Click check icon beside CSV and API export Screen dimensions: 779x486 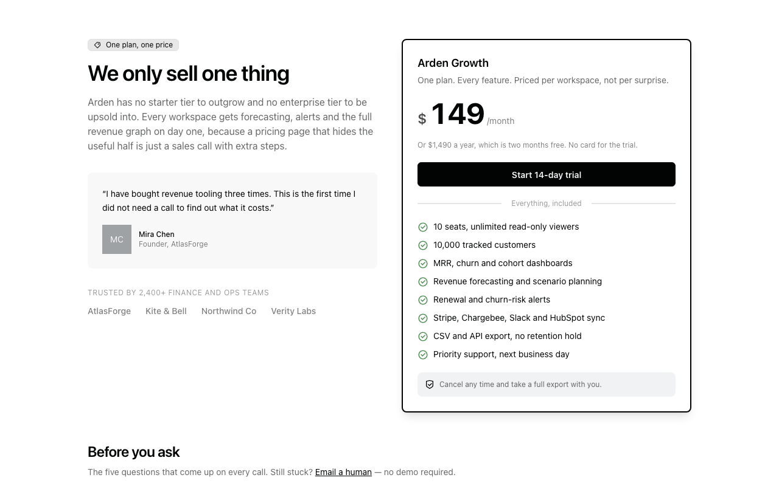click(x=423, y=337)
